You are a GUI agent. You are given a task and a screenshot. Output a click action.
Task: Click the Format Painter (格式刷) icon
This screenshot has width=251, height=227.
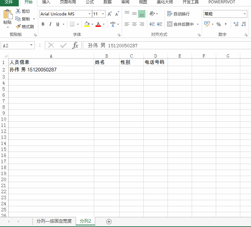pos(18,26)
